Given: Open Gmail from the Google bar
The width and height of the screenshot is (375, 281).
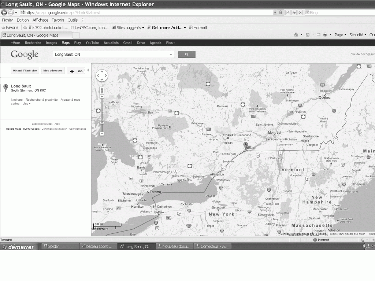Looking at the screenshot, I should (128, 43).
